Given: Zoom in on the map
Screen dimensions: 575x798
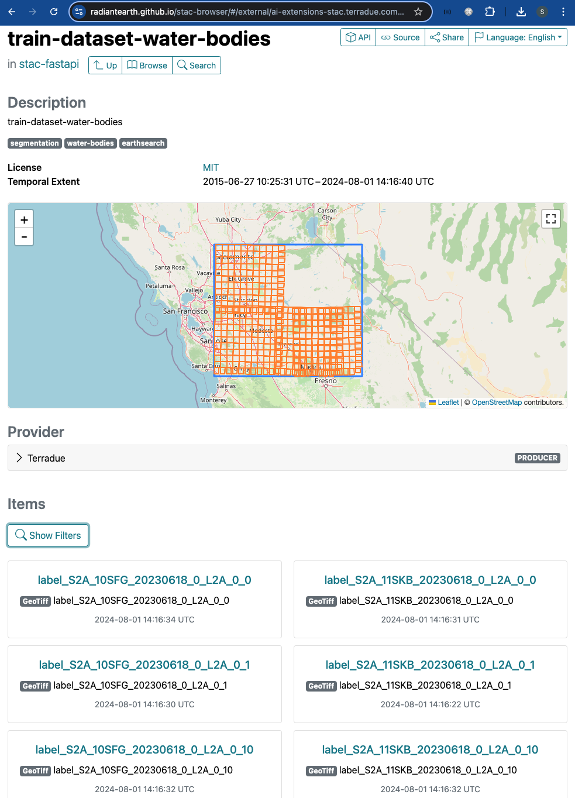Looking at the screenshot, I should tap(24, 220).
